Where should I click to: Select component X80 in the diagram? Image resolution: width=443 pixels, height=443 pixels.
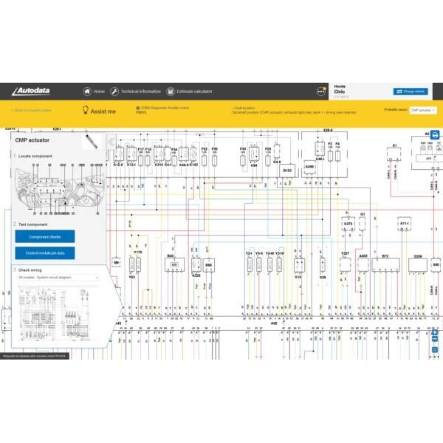[436, 265]
